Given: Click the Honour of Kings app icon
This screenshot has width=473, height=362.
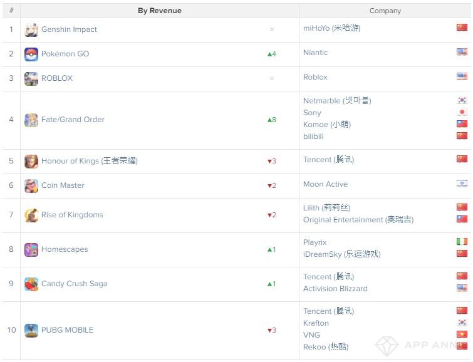Looking at the screenshot, I should pos(31,162).
